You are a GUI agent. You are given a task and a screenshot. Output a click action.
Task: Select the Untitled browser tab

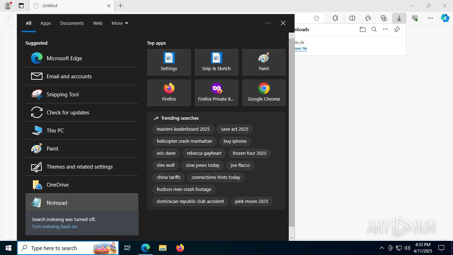(x=72, y=6)
